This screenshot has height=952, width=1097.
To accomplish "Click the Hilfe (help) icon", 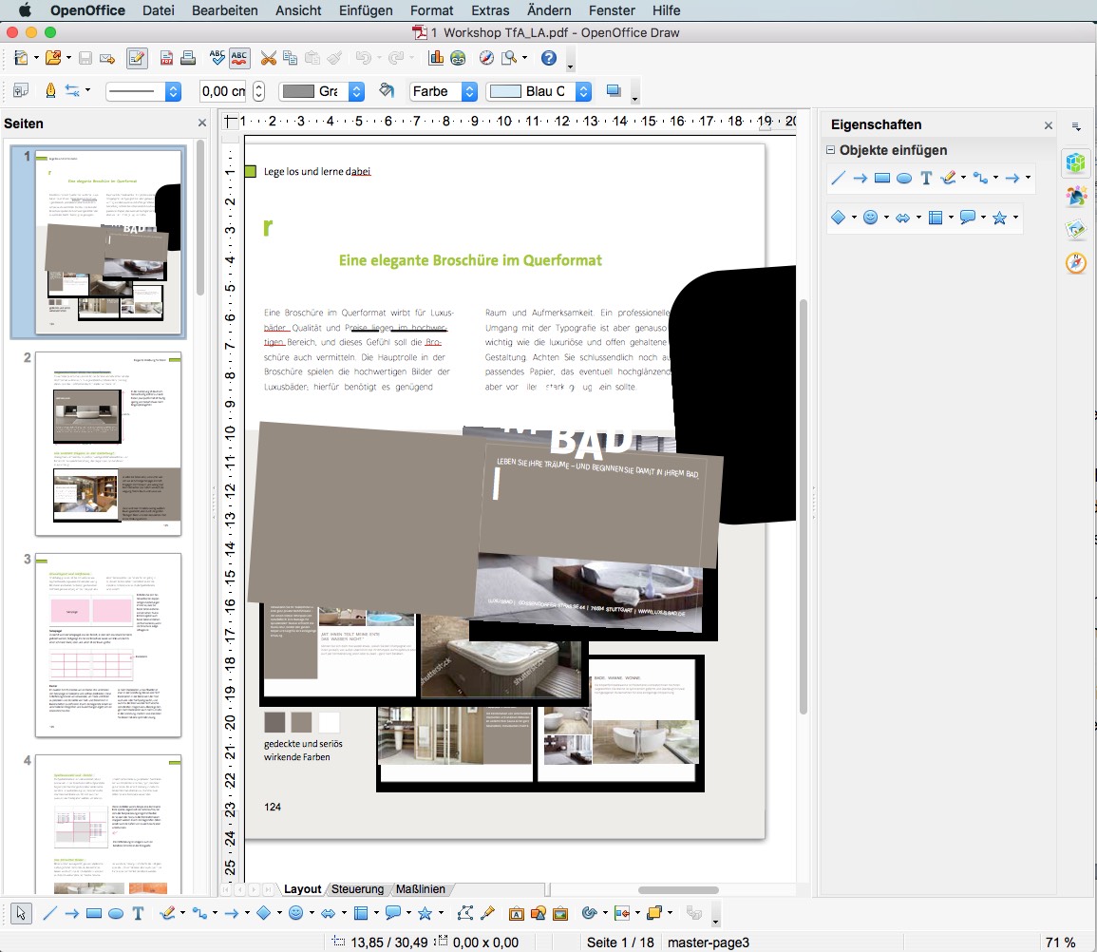I will 549,57.
